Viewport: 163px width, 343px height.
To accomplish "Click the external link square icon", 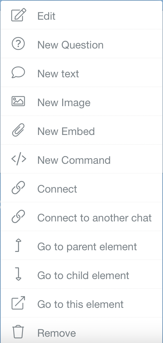I will [x=18, y=303].
